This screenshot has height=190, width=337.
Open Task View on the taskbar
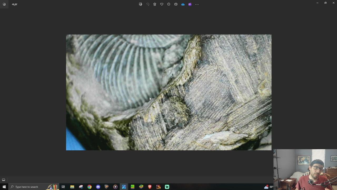pyautogui.click(x=63, y=187)
